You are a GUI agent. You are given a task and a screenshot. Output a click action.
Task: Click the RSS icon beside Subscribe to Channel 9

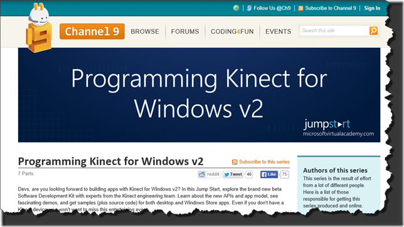pos(300,8)
